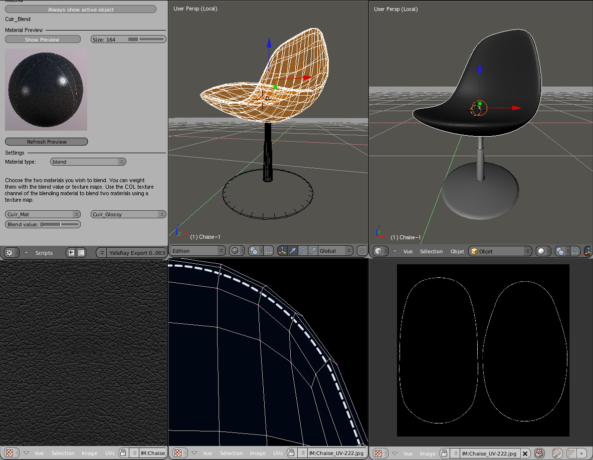Click the material preview sphere thumbnail

click(x=46, y=90)
